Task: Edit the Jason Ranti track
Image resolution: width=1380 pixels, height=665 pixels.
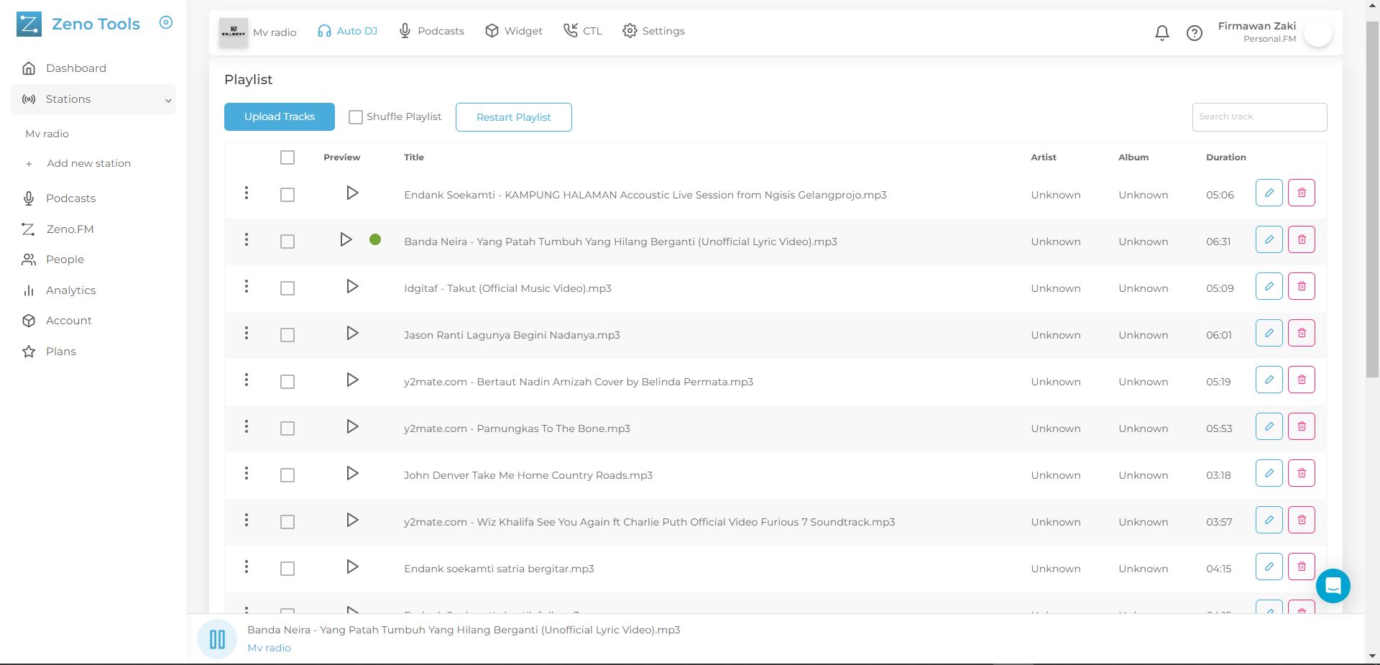Action: (1269, 333)
